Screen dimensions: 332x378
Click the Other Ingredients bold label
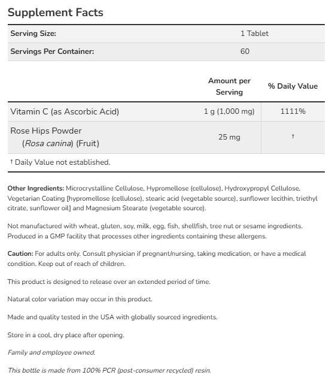pyautogui.click(x=36, y=188)
